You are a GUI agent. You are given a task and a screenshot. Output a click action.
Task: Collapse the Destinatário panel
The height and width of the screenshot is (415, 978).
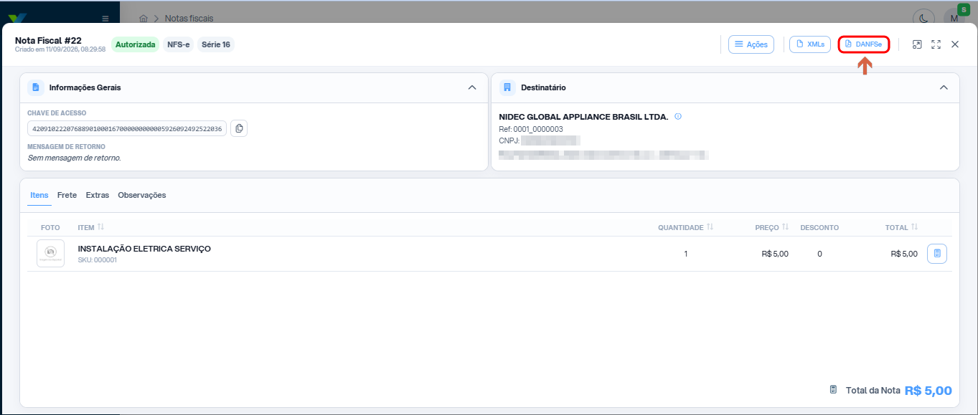[944, 87]
